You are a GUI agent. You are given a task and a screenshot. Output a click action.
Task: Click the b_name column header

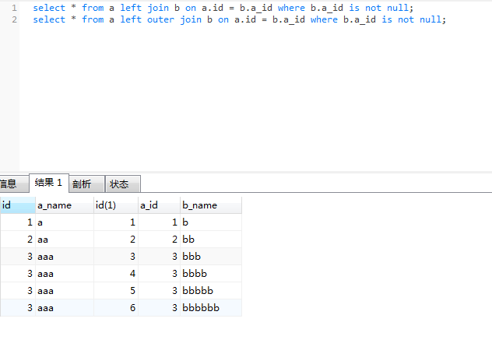tap(211, 205)
